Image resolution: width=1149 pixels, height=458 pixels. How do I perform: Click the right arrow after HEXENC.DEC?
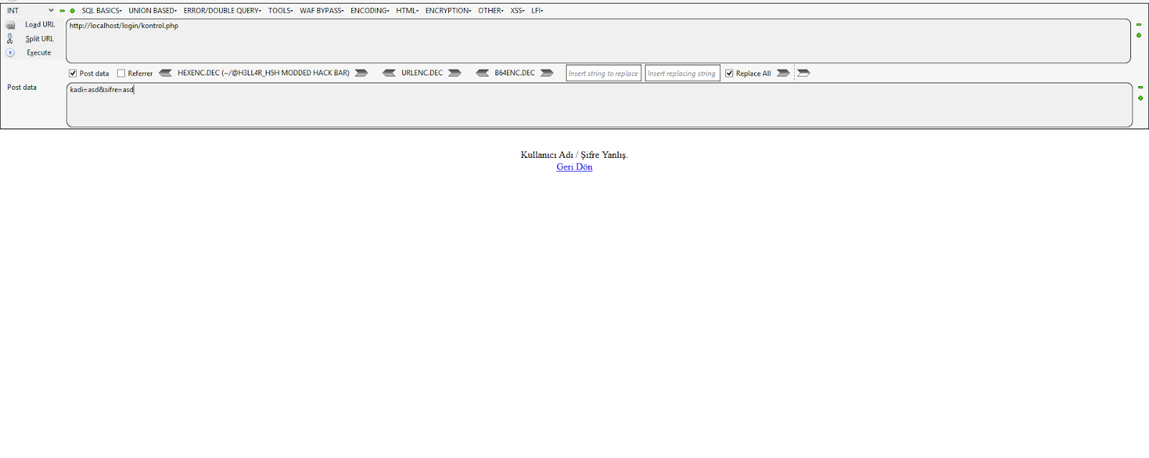pyautogui.click(x=361, y=73)
